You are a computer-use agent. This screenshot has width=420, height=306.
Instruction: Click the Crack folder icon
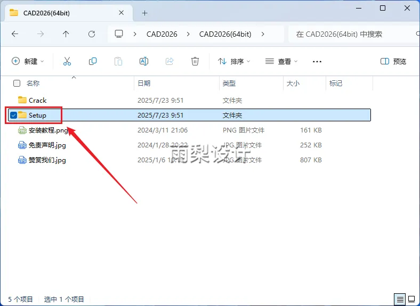[22, 100]
